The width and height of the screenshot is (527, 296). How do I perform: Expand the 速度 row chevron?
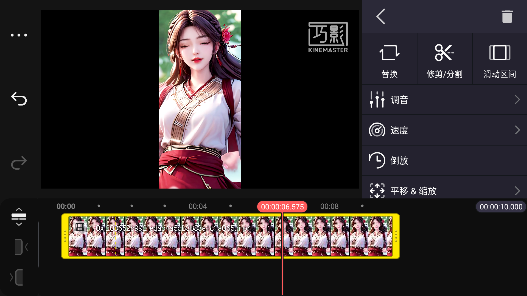pyautogui.click(x=517, y=130)
